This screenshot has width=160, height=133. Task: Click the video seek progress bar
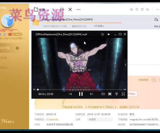pyautogui.click(x=80, y=89)
